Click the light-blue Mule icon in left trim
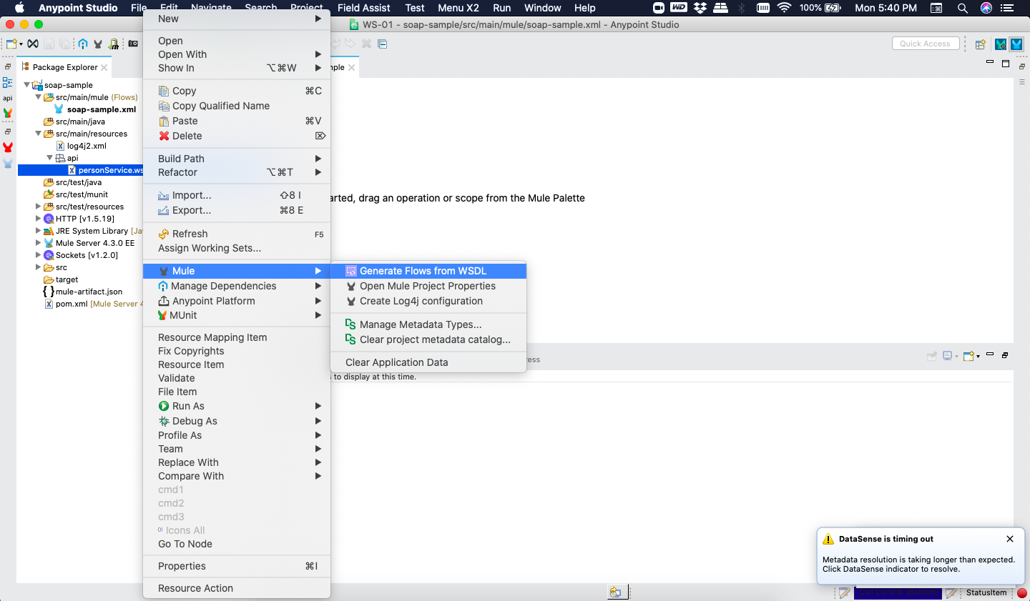 coord(8,164)
